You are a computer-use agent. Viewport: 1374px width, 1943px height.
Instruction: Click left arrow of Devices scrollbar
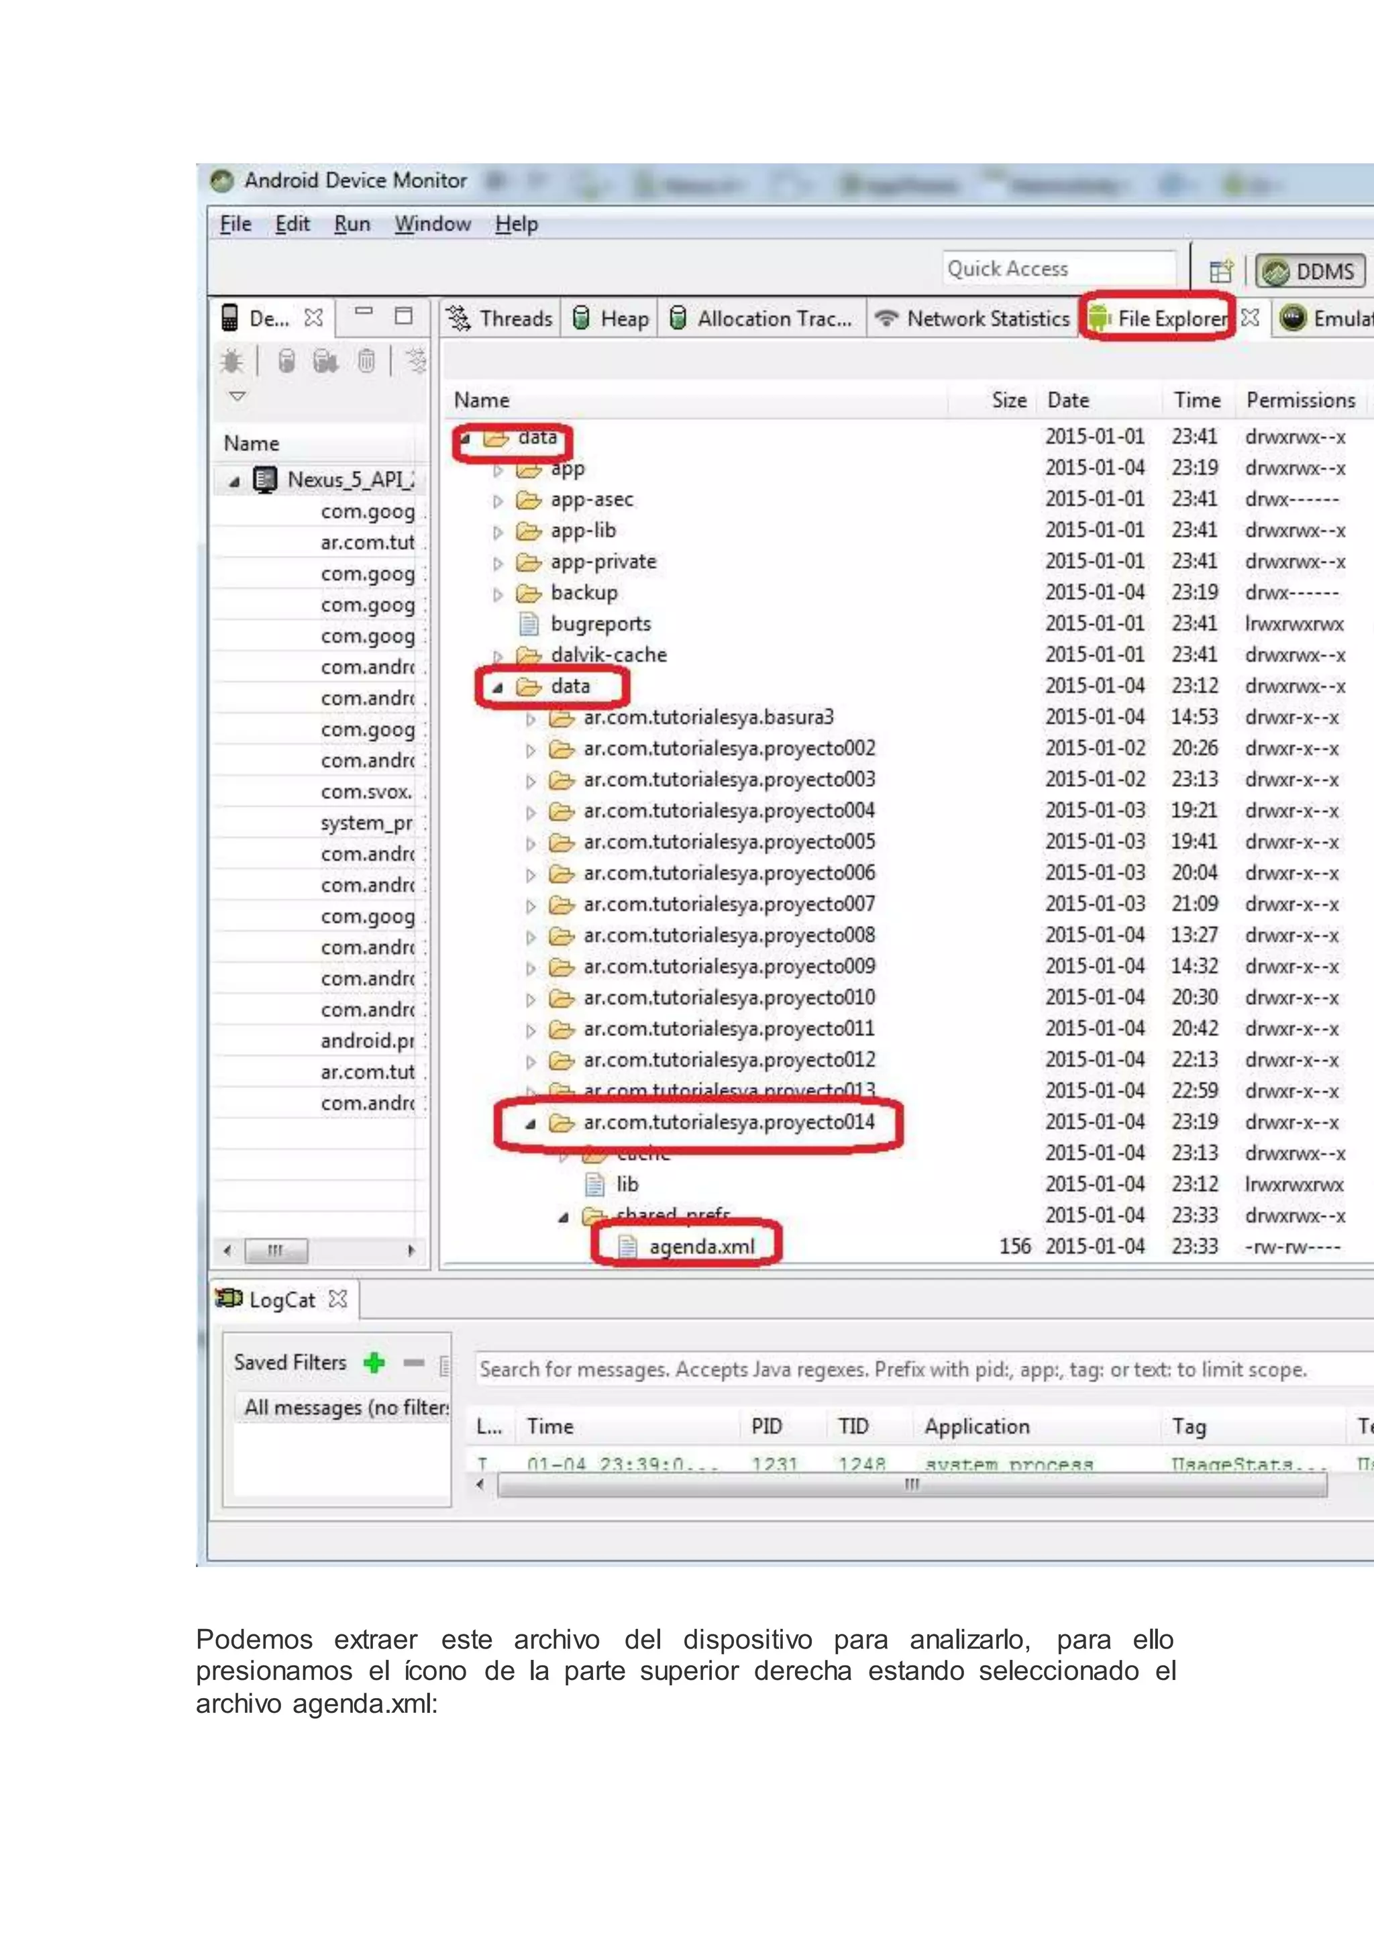tap(227, 1251)
